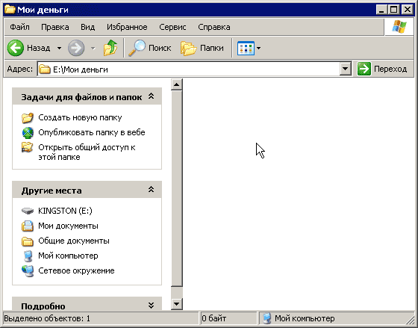
Task: Click the Мой компьютер link in the sidebar
Action: [x=68, y=256]
